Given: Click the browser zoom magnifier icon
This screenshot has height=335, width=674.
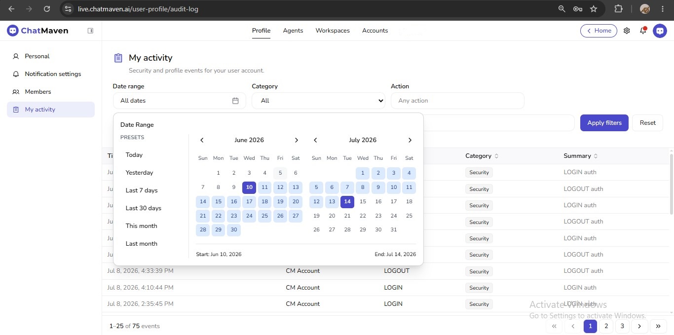Looking at the screenshot, I should click(562, 9).
